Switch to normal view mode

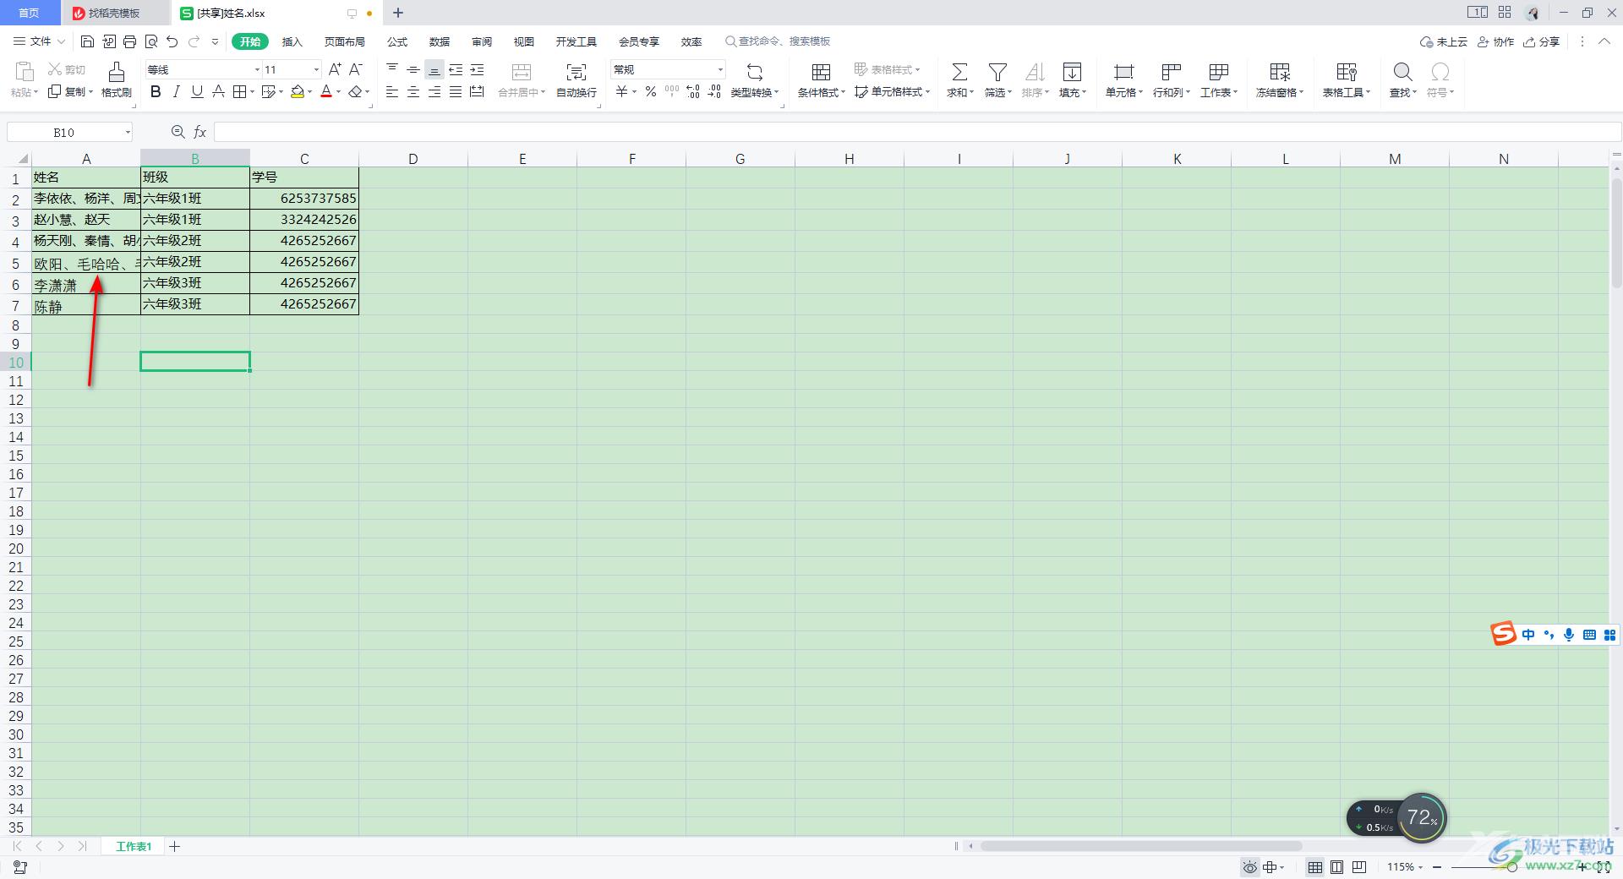point(1315,867)
